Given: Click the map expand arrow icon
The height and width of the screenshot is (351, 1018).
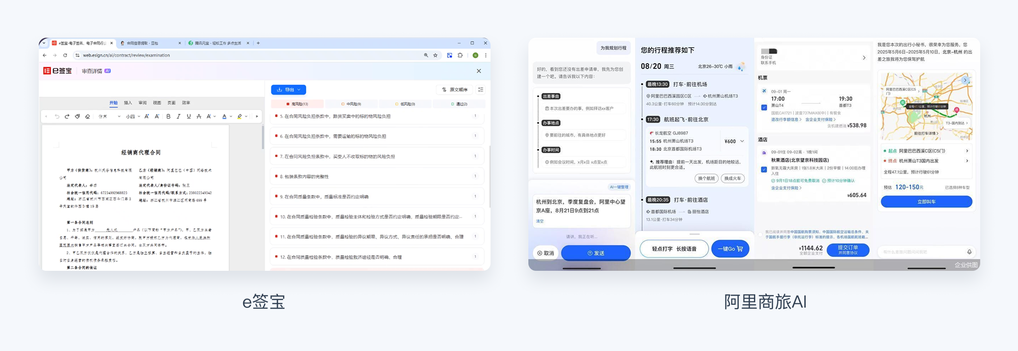Looking at the screenshot, I should tap(966, 80).
